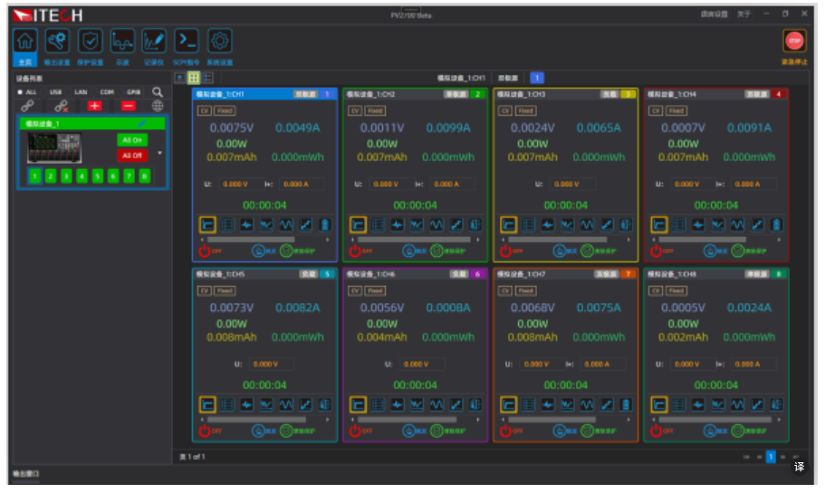Click the red emergency stop button

click(x=794, y=41)
